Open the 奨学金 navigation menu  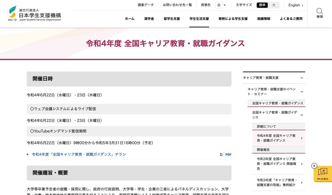pos(149,19)
